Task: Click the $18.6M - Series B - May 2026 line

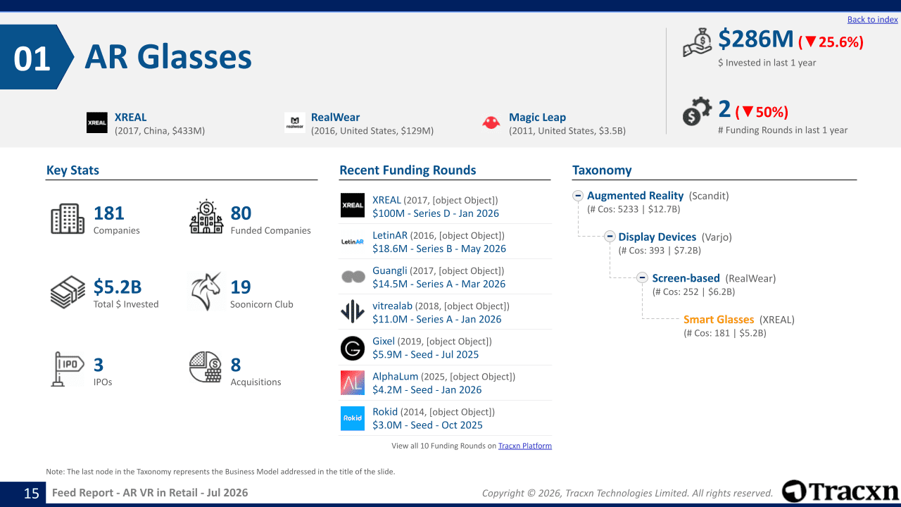Action: pyautogui.click(x=439, y=249)
